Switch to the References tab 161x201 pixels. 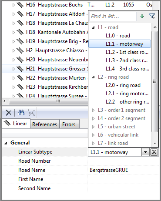coord(45,124)
